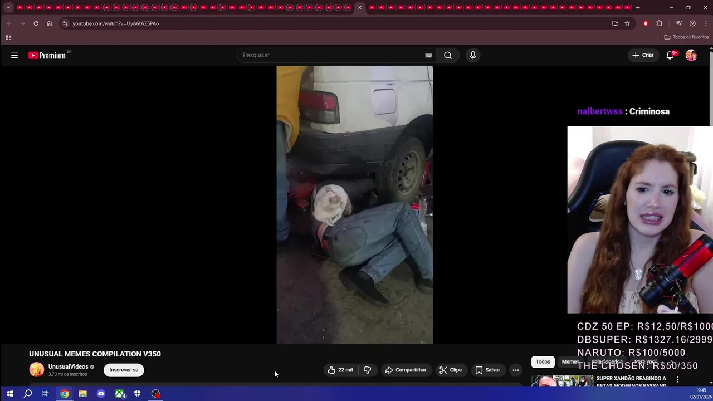The image size is (713, 401).
Task: Open the Criar create button
Action: point(643,55)
